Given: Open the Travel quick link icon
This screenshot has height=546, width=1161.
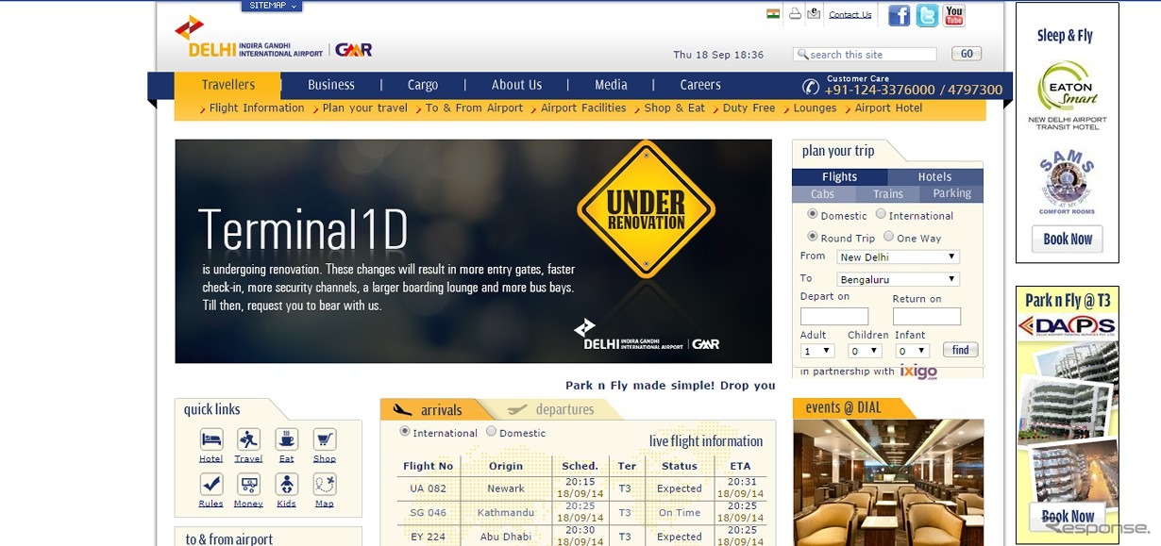Looking at the screenshot, I should click(x=249, y=439).
